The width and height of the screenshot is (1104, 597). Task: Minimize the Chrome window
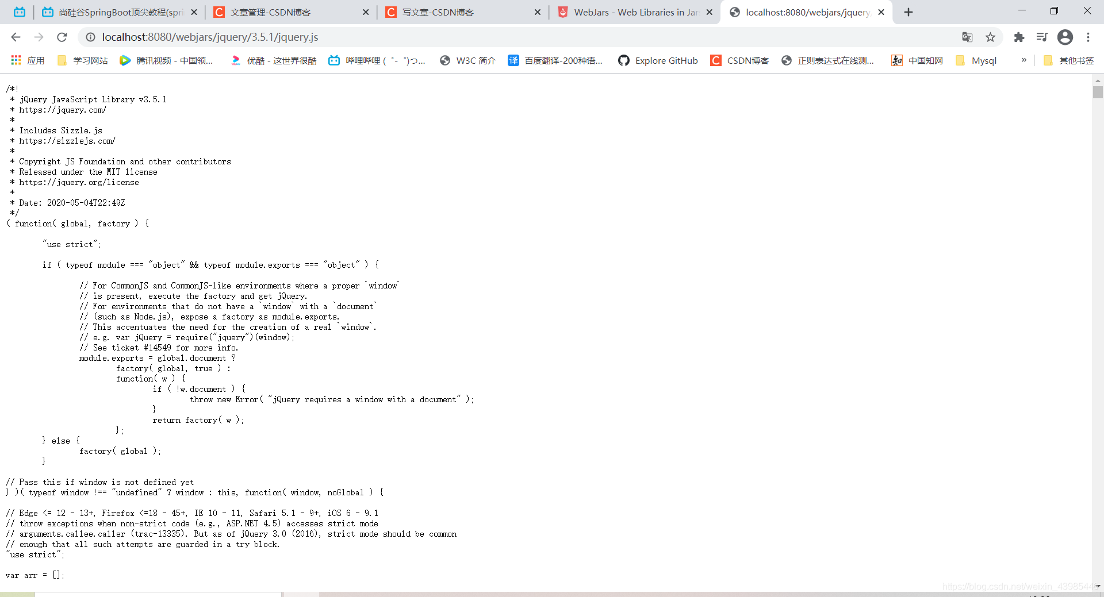(x=1022, y=10)
